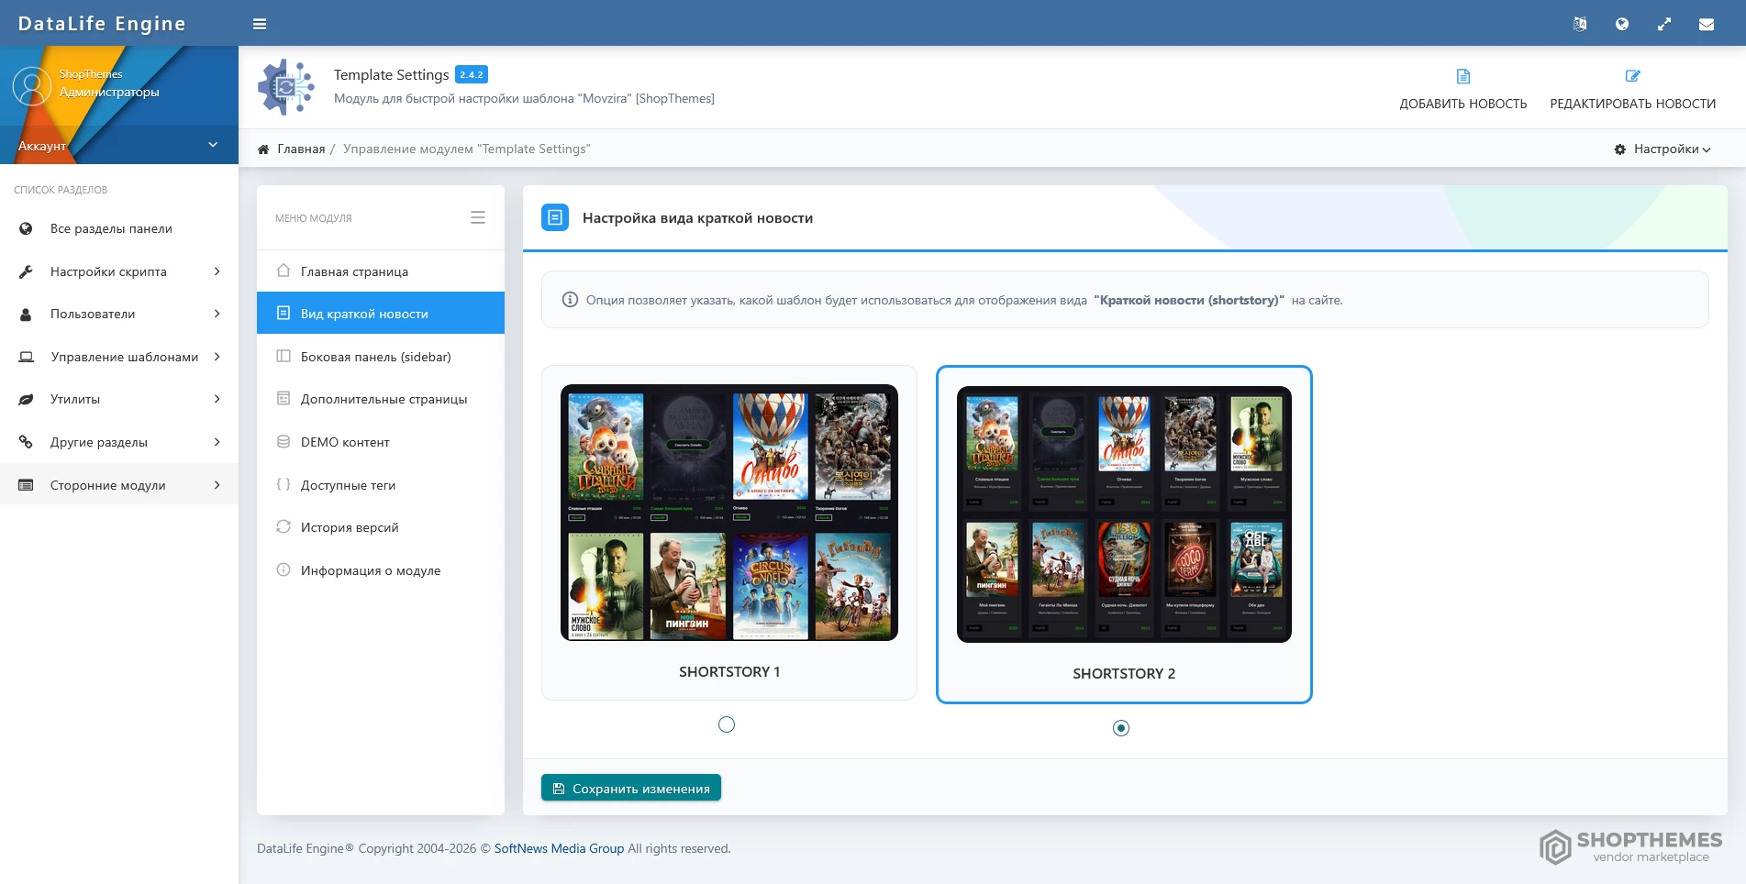Open Боковая панель (sidebar) menu item
This screenshot has width=1746, height=884.
click(375, 357)
